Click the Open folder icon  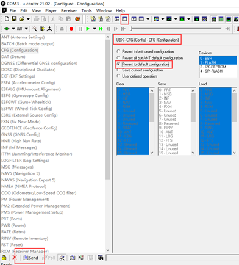(21, 19)
